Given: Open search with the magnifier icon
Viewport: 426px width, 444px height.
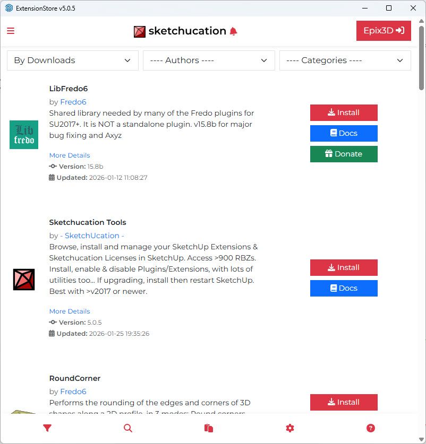Looking at the screenshot, I should click(128, 428).
